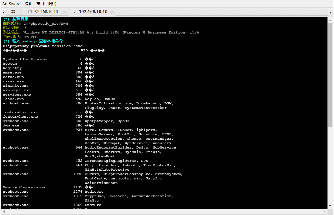
Task: Open the 调试 menu
Action: pos(52,4)
